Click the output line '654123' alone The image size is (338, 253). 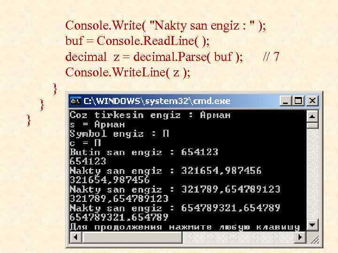click(x=88, y=161)
